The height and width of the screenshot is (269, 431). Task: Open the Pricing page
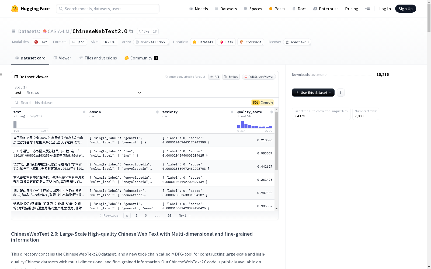coord(352,9)
